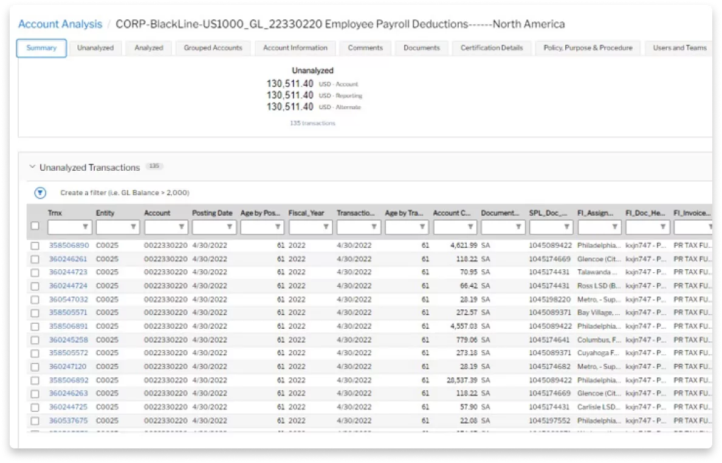Select the checkbox for transaction 360537675
722x463 pixels.
[x=35, y=420]
